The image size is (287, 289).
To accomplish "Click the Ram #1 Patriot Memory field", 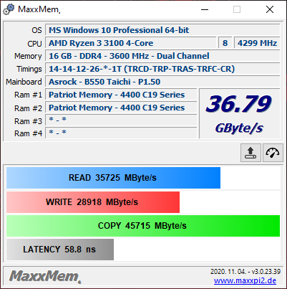I will (121, 95).
